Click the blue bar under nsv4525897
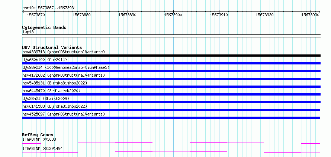This screenshot has width=331, height=157. click(x=171, y=118)
